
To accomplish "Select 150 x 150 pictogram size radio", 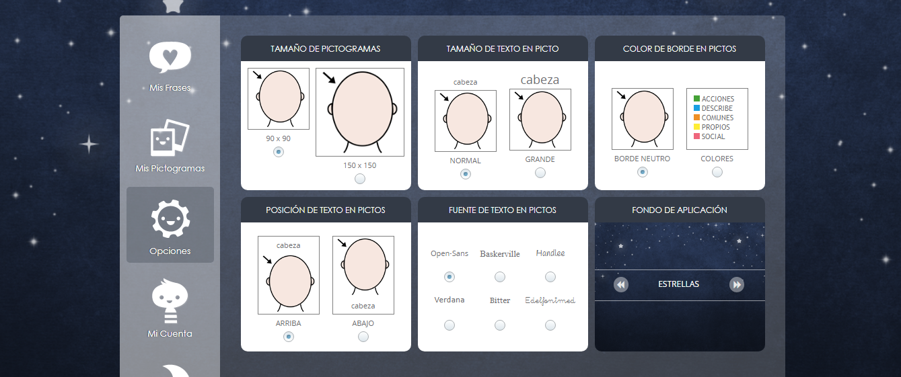I will (360, 179).
